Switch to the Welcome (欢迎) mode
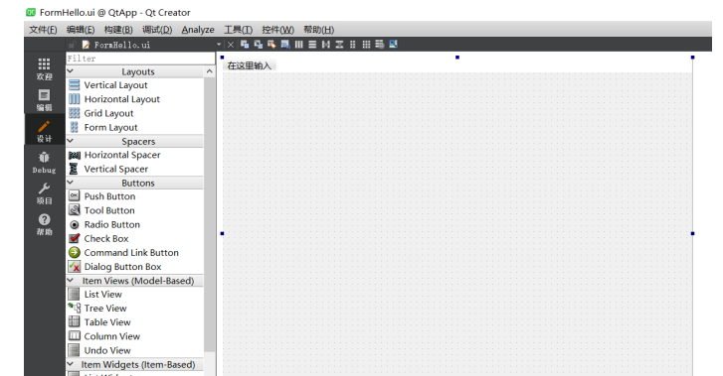The image size is (723, 376). pos(45,69)
